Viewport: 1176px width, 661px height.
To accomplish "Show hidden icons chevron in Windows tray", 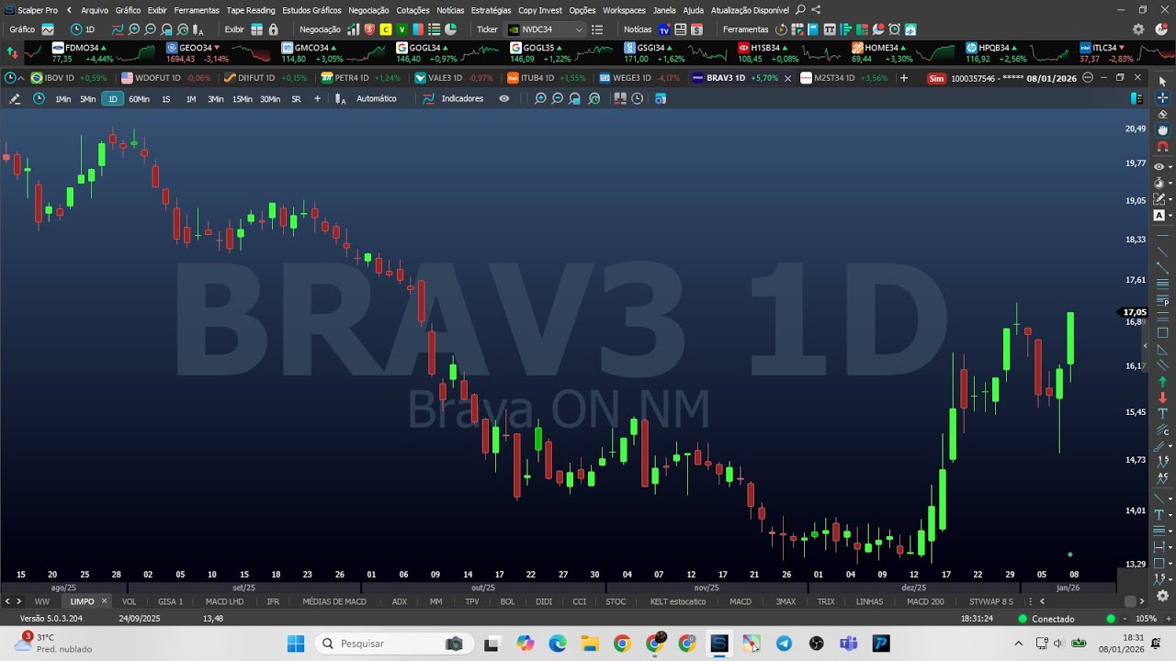I will click(x=1018, y=644).
